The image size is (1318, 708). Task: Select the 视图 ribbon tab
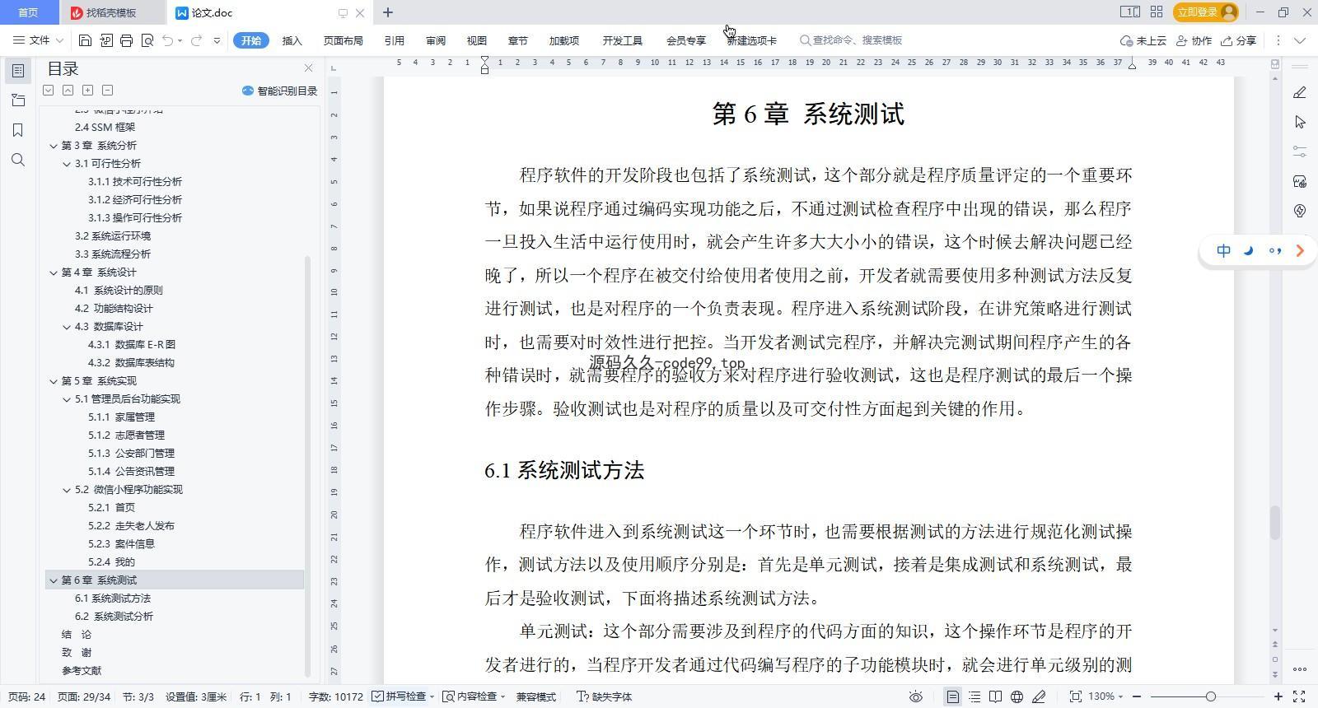click(476, 40)
